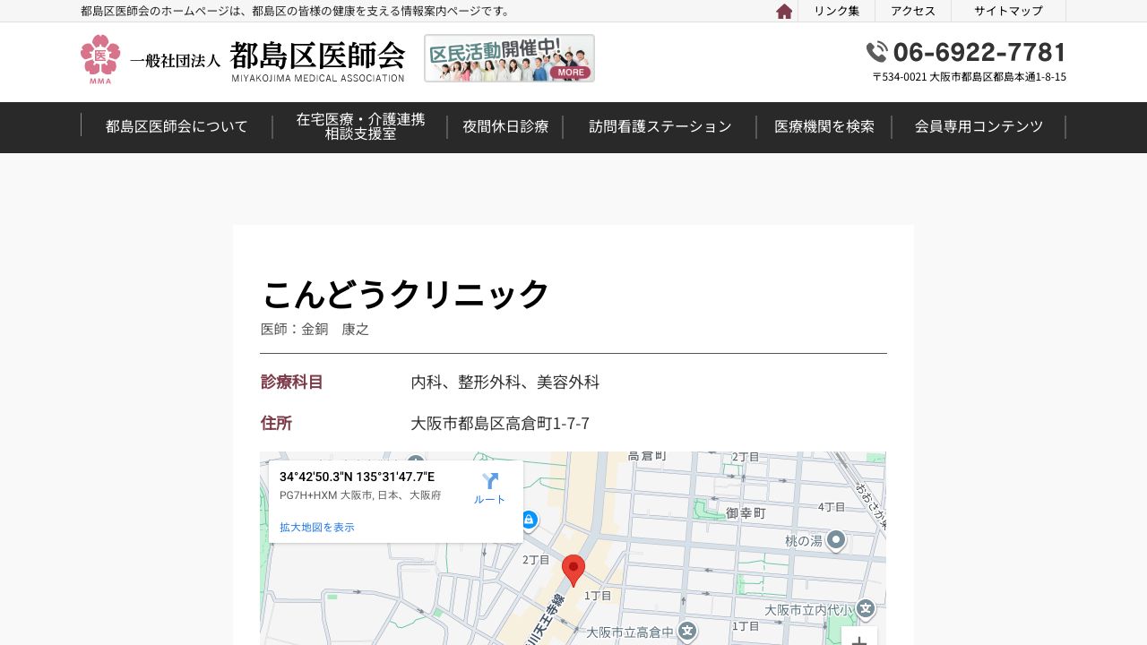Open the 医療機関を検索 menu

[x=824, y=126]
